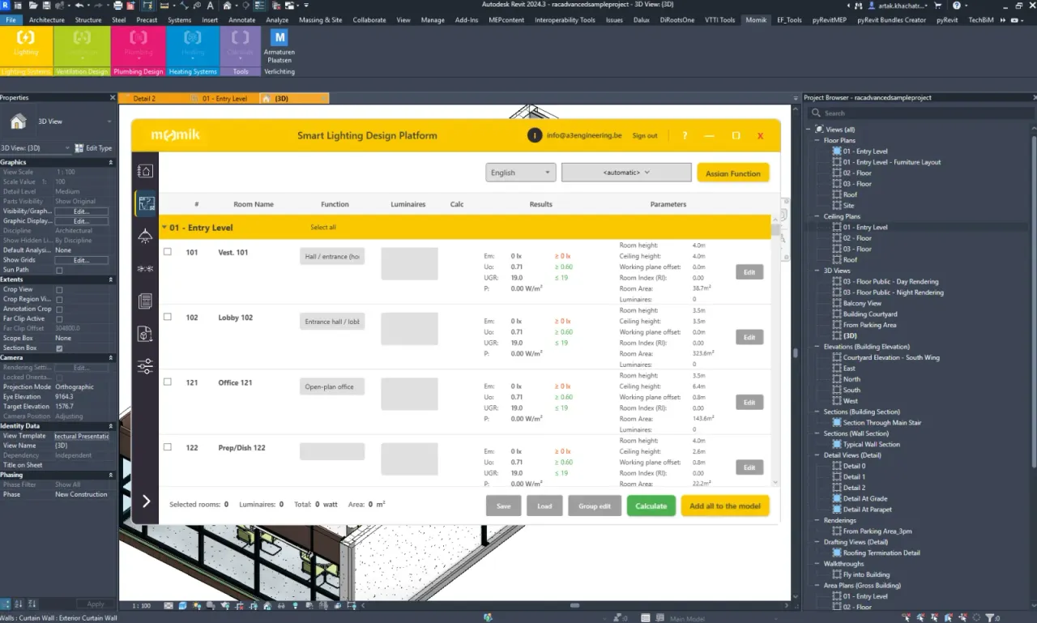Open the Vest. 101 function dropdown
Screen dimensions: 1037x623
(x=332, y=257)
